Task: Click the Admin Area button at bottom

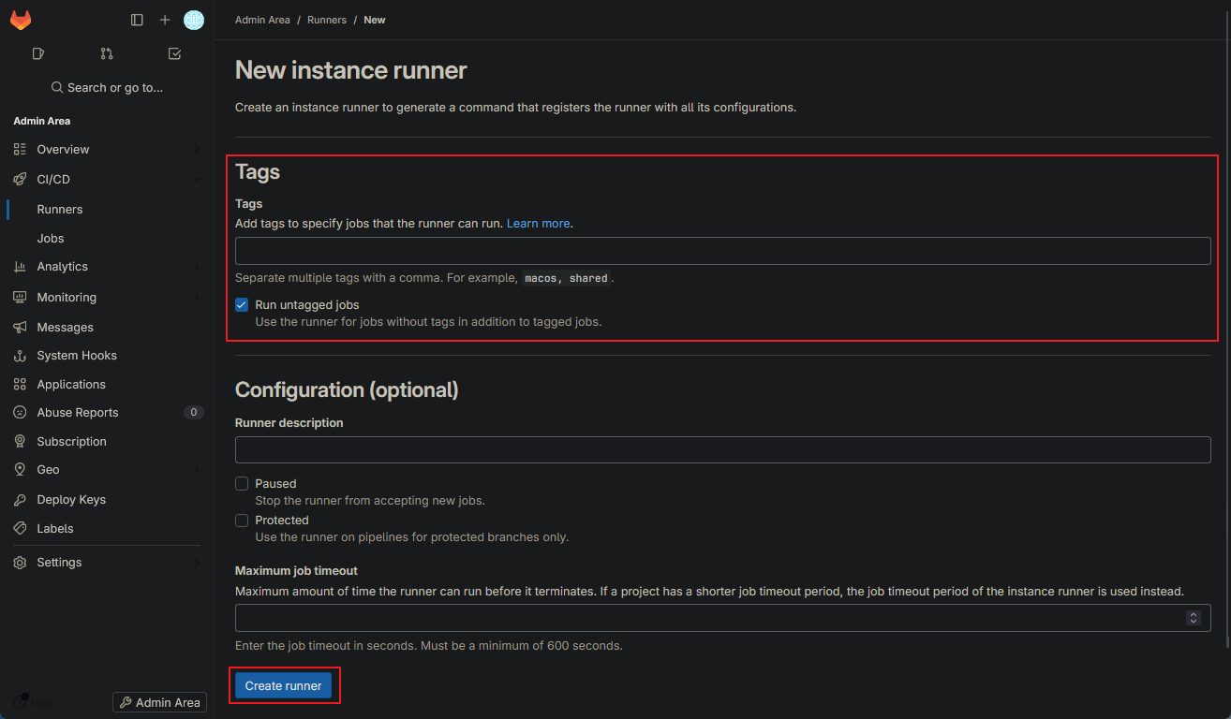Action: pyautogui.click(x=159, y=702)
